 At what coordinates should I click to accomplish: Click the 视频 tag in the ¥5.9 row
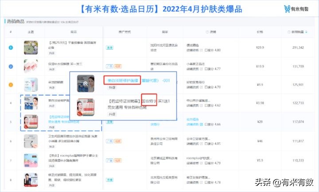tap(118, 161)
